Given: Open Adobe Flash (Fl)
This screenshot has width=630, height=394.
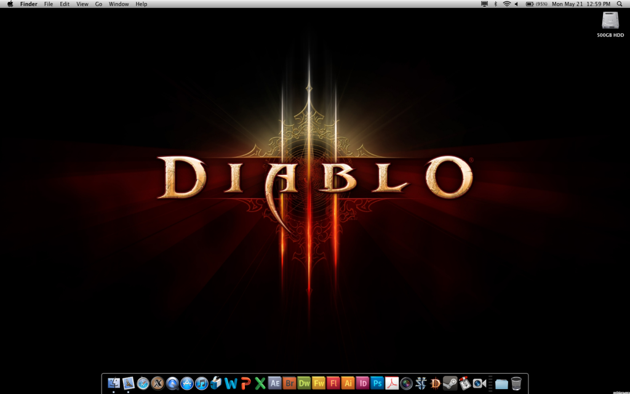Looking at the screenshot, I should point(333,383).
